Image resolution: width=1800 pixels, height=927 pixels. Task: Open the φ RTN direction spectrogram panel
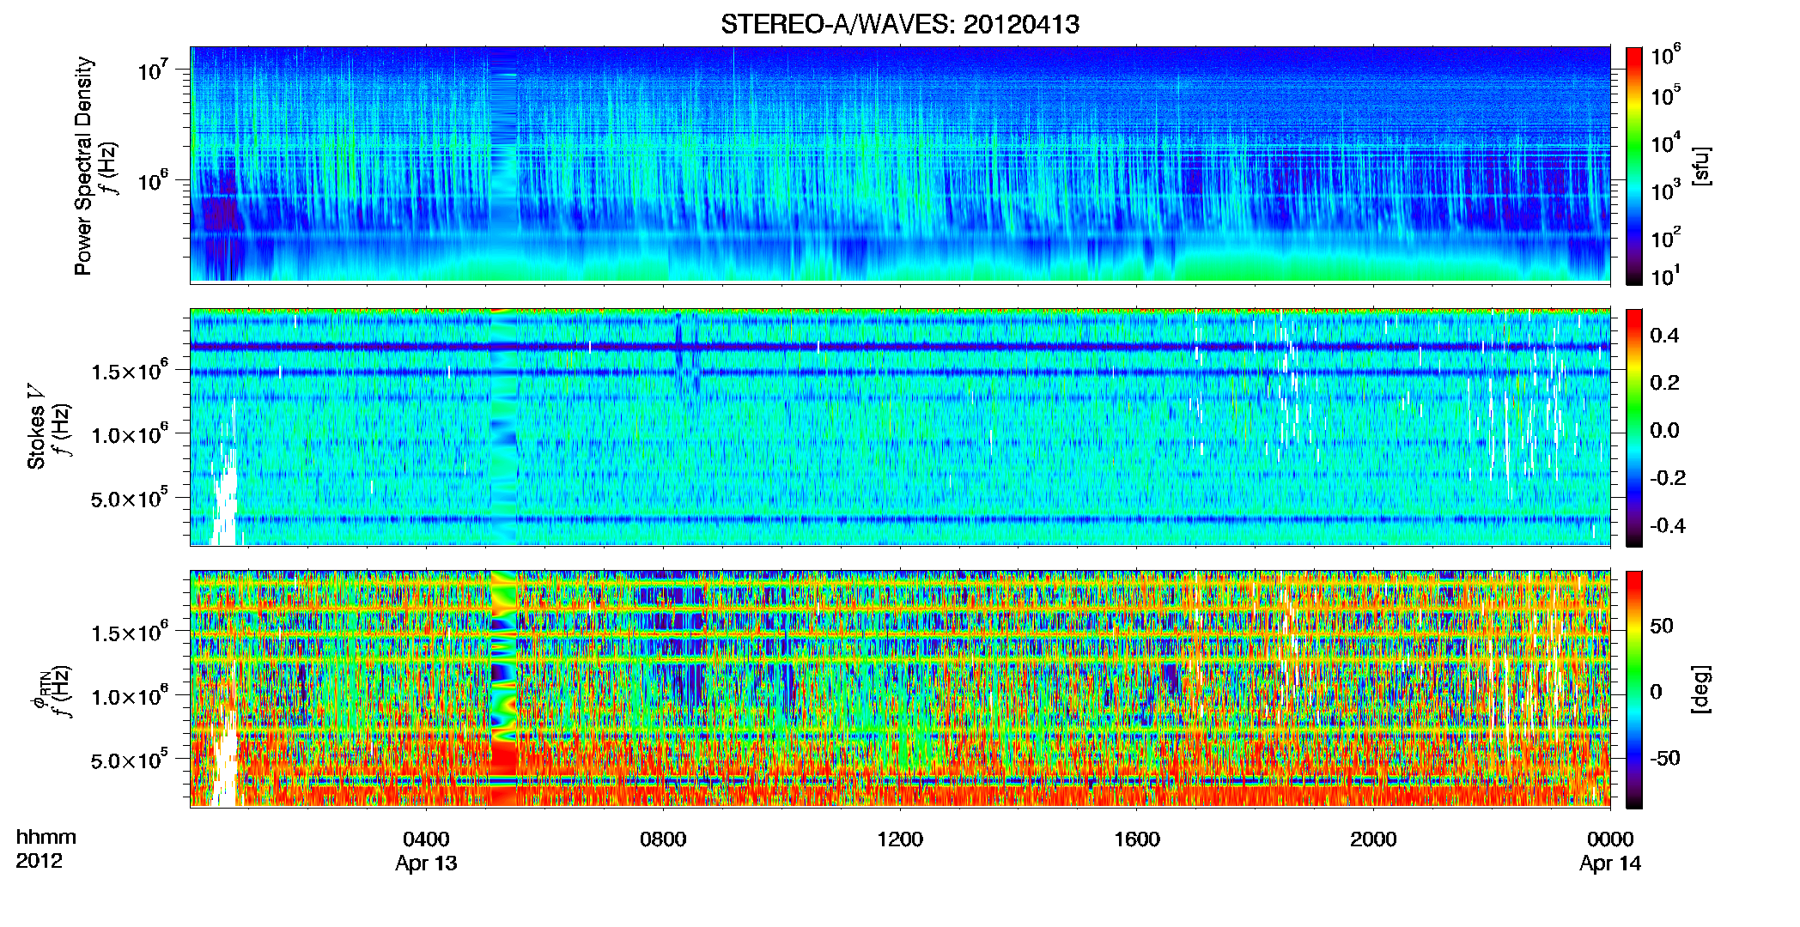click(900, 688)
